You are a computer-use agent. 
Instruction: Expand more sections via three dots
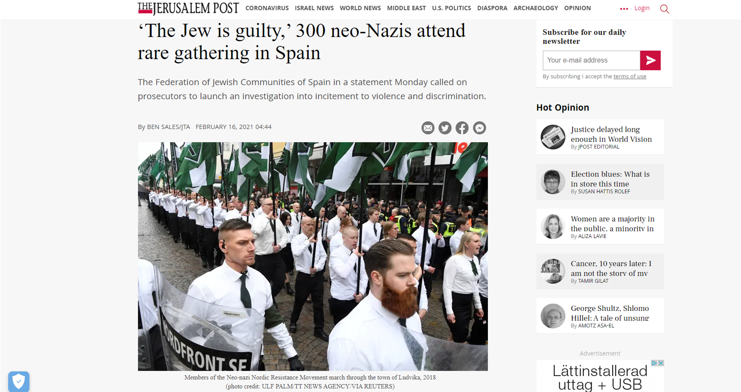pos(624,9)
